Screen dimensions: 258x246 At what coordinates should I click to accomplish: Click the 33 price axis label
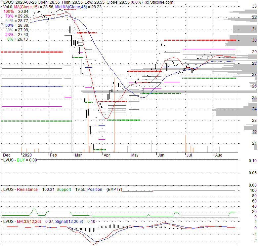pos(254,6)
